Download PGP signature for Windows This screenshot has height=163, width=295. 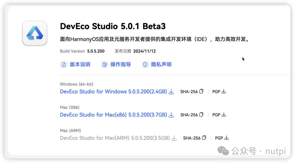click(224, 91)
